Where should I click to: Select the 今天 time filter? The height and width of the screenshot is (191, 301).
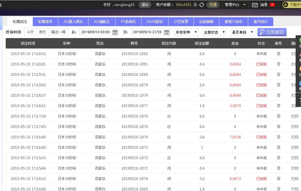click(30, 32)
